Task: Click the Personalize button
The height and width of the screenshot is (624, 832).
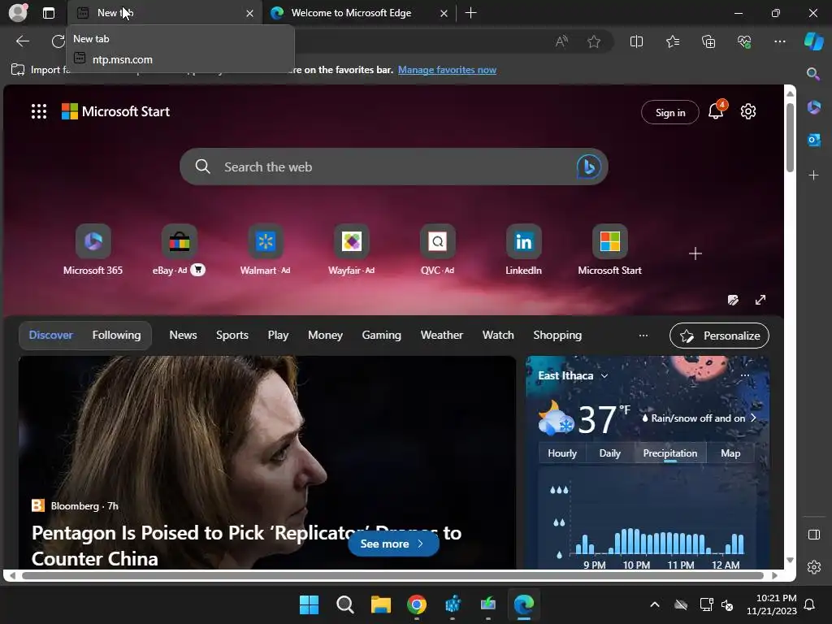Action: [x=719, y=336]
